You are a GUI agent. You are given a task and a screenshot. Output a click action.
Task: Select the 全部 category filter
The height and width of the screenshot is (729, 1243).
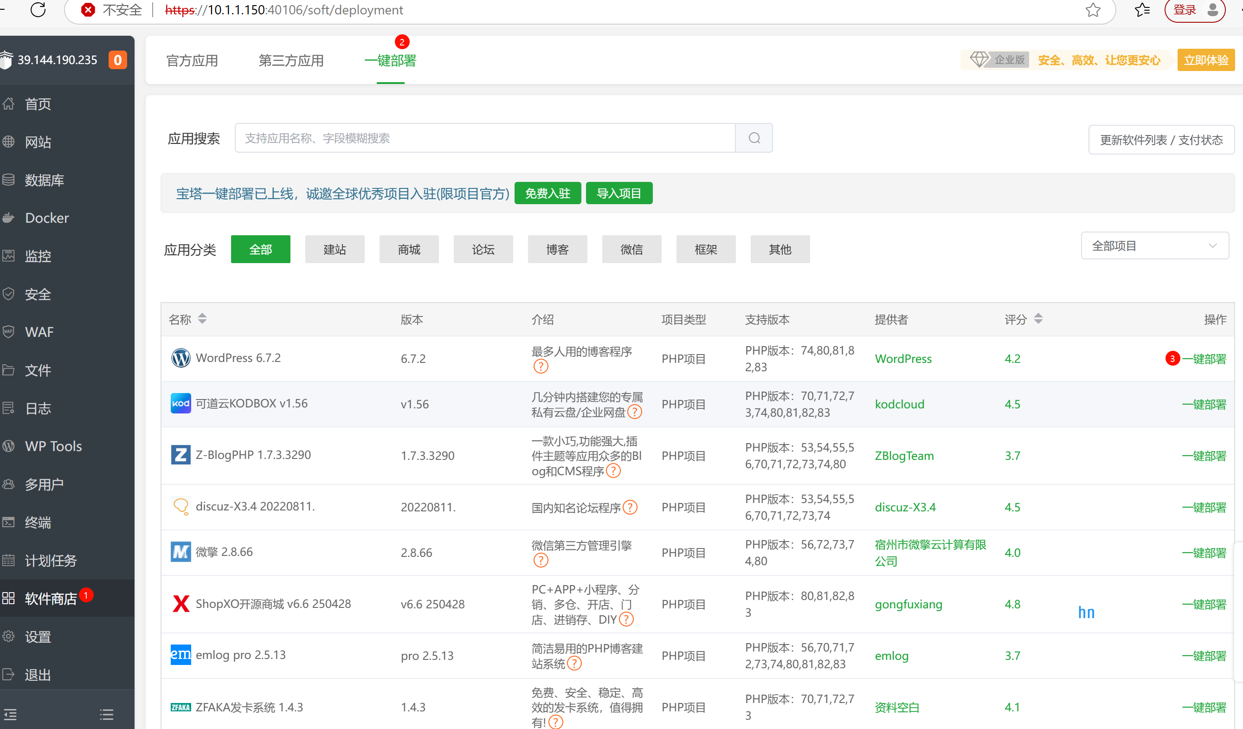point(260,250)
